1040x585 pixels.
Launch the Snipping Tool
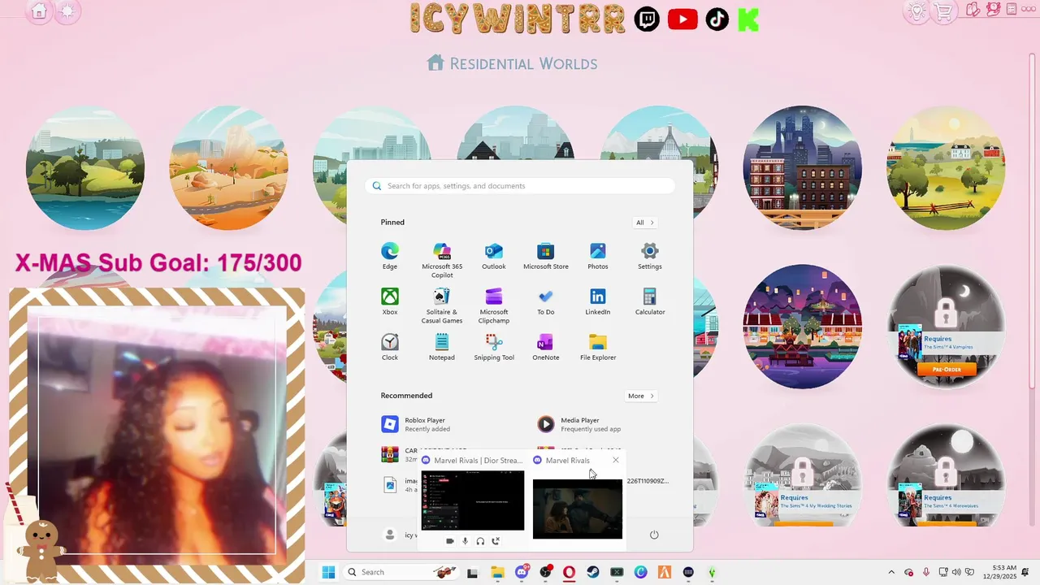494,347
